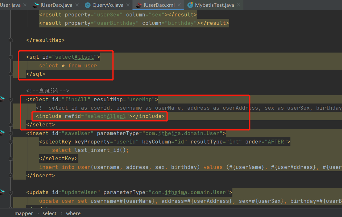Collapse fold marker at closing resultMap tag
The height and width of the screenshot is (217, 342).
10,40
